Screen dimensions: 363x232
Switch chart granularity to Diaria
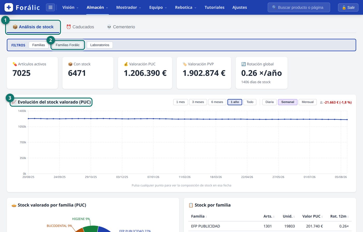pos(270,102)
